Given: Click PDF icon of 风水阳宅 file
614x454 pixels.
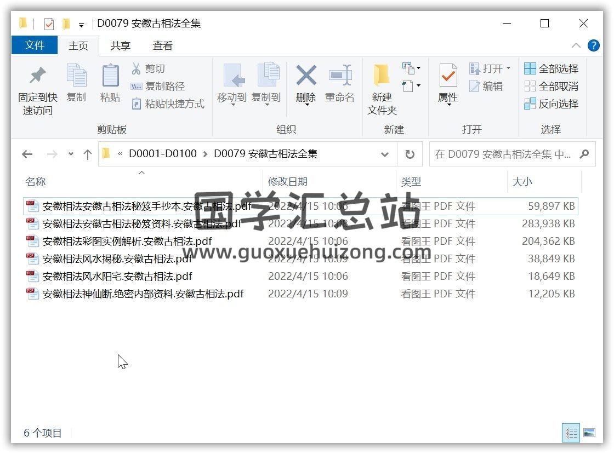Looking at the screenshot, I should (x=32, y=276).
